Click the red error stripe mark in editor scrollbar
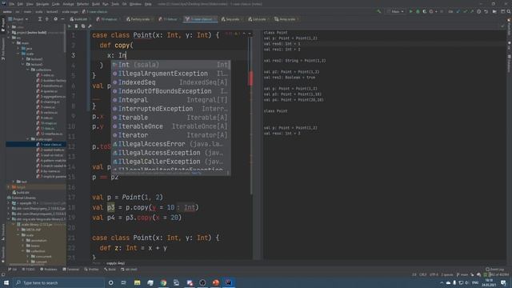This screenshot has height=288, width=512. click(250, 78)
